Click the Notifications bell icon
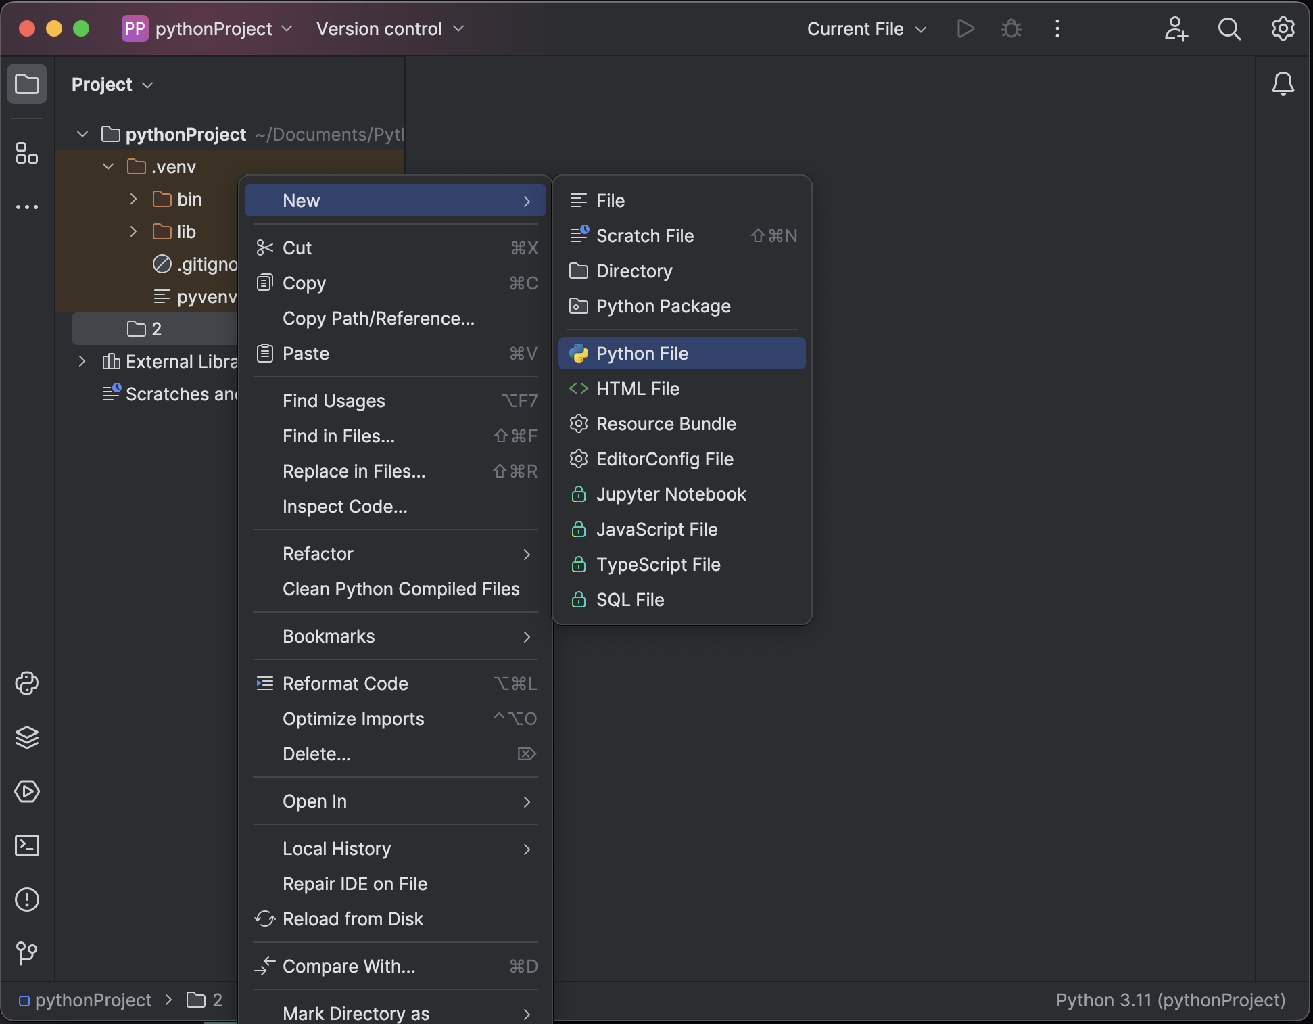The height and width of the screenshot is (1024, 1313). (x=1283, y=85)
